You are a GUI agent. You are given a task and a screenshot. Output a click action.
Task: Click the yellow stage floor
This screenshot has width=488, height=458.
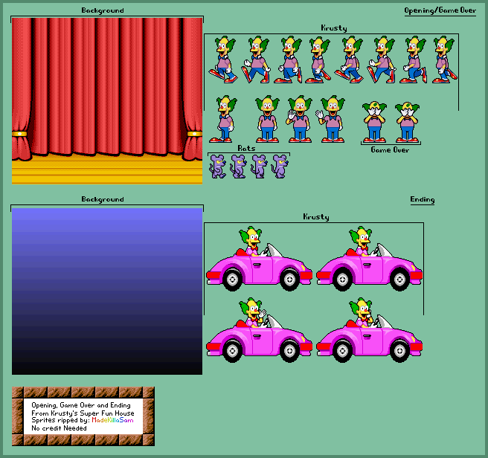click(x=107, y=170)
